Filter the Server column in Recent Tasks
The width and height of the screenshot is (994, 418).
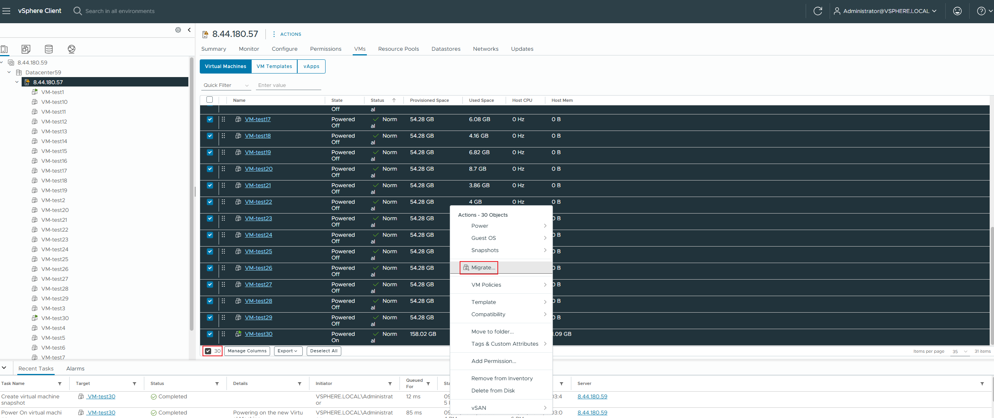982,384
